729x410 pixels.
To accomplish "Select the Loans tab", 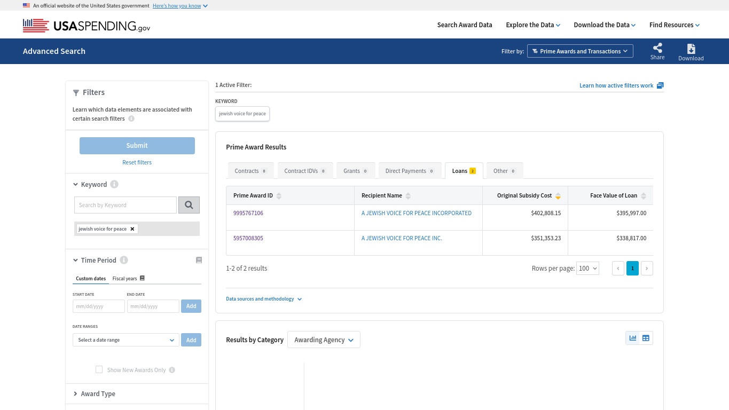I will pyautogui.click(x=464, y=171).
